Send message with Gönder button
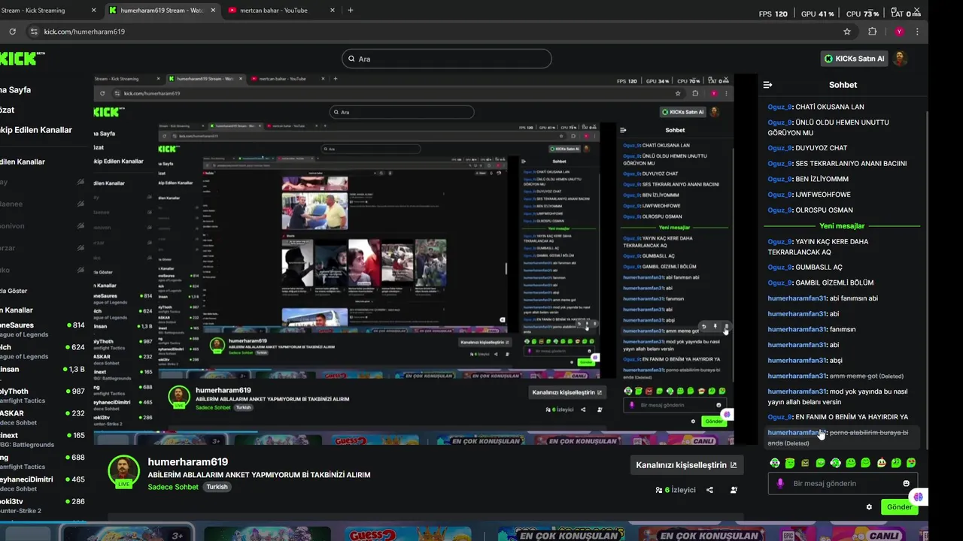 tap(899, 507)
